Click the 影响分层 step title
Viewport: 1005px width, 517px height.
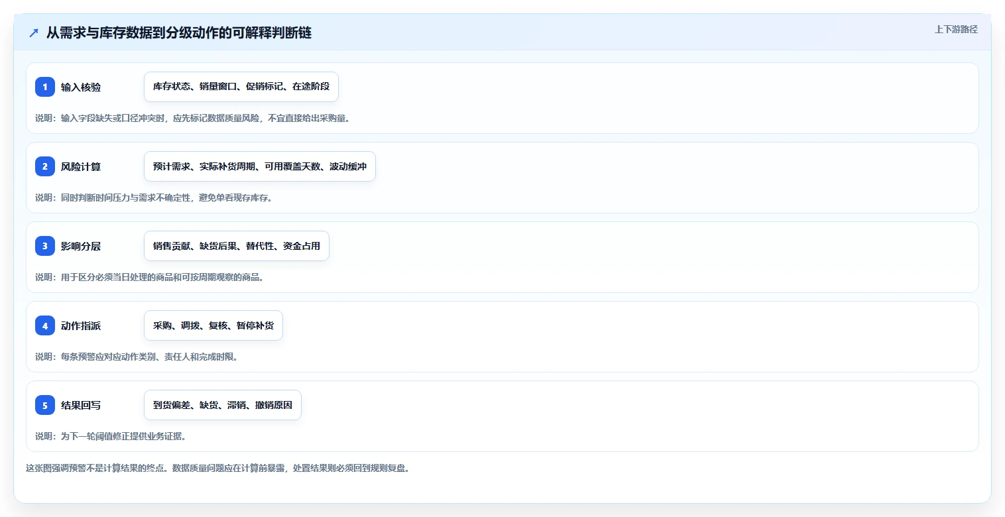(81, 247)
